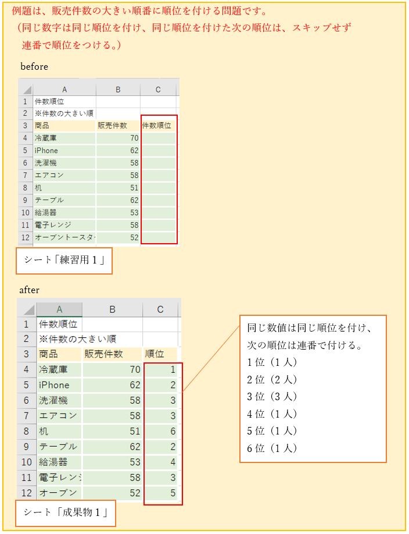This screenshot has width=409, height=534.
Task: Select column B header in before spreadsheet
Action: click(x=118, y=90)
